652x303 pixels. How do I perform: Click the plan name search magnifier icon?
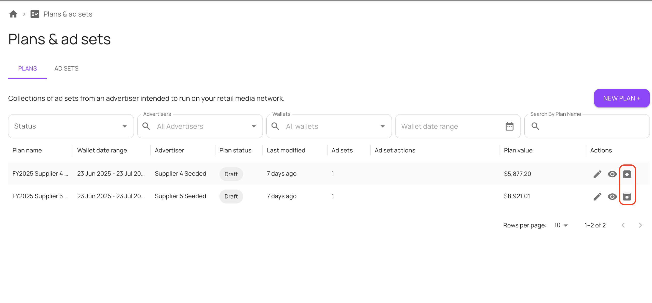pos(535,126)
